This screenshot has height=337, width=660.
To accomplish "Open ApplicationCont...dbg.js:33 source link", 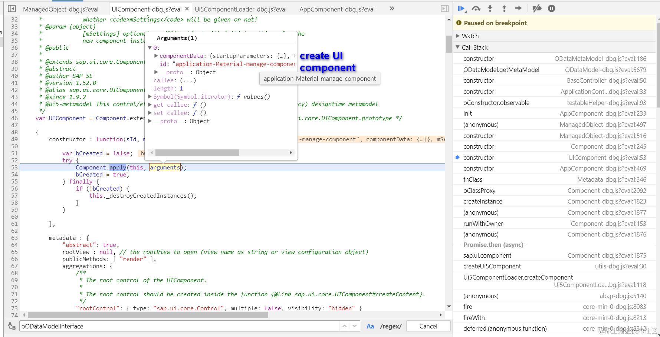I will tap(603, 92).
